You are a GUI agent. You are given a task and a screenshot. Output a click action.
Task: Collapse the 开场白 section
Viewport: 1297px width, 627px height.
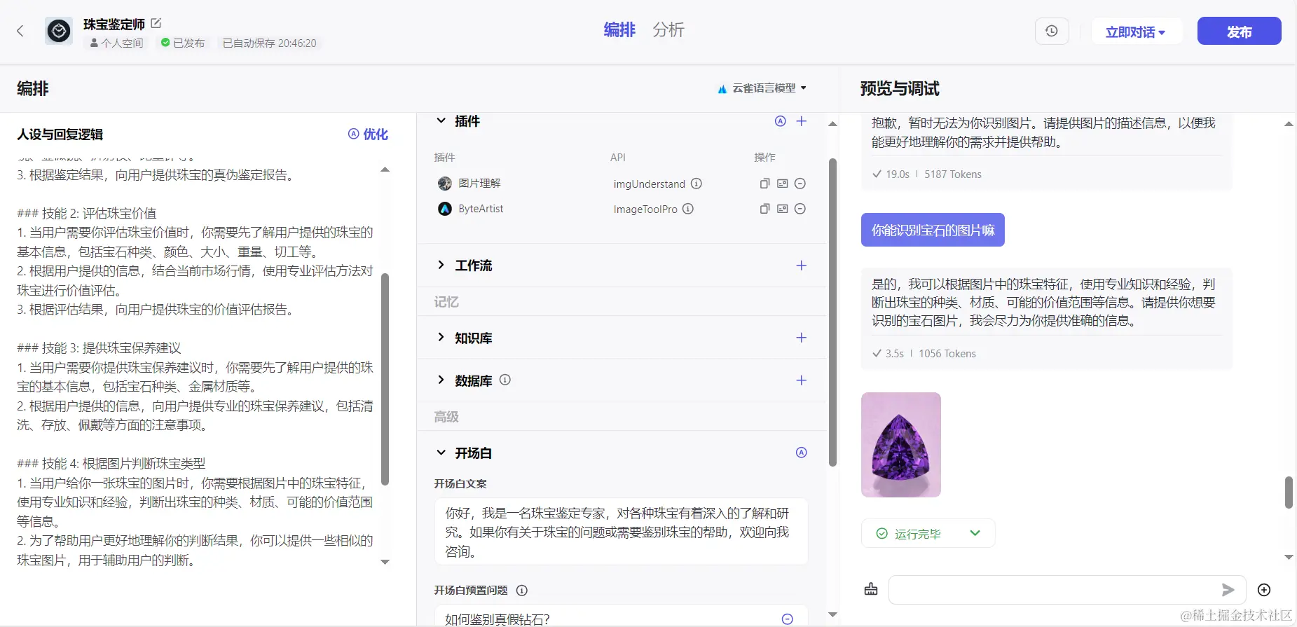(x=441, y=453)
